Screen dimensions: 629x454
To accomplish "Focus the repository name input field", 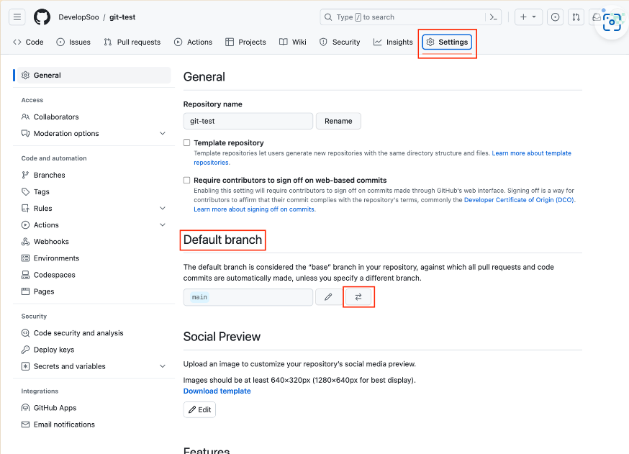I will pyautogui.click(x=248, y=121).
